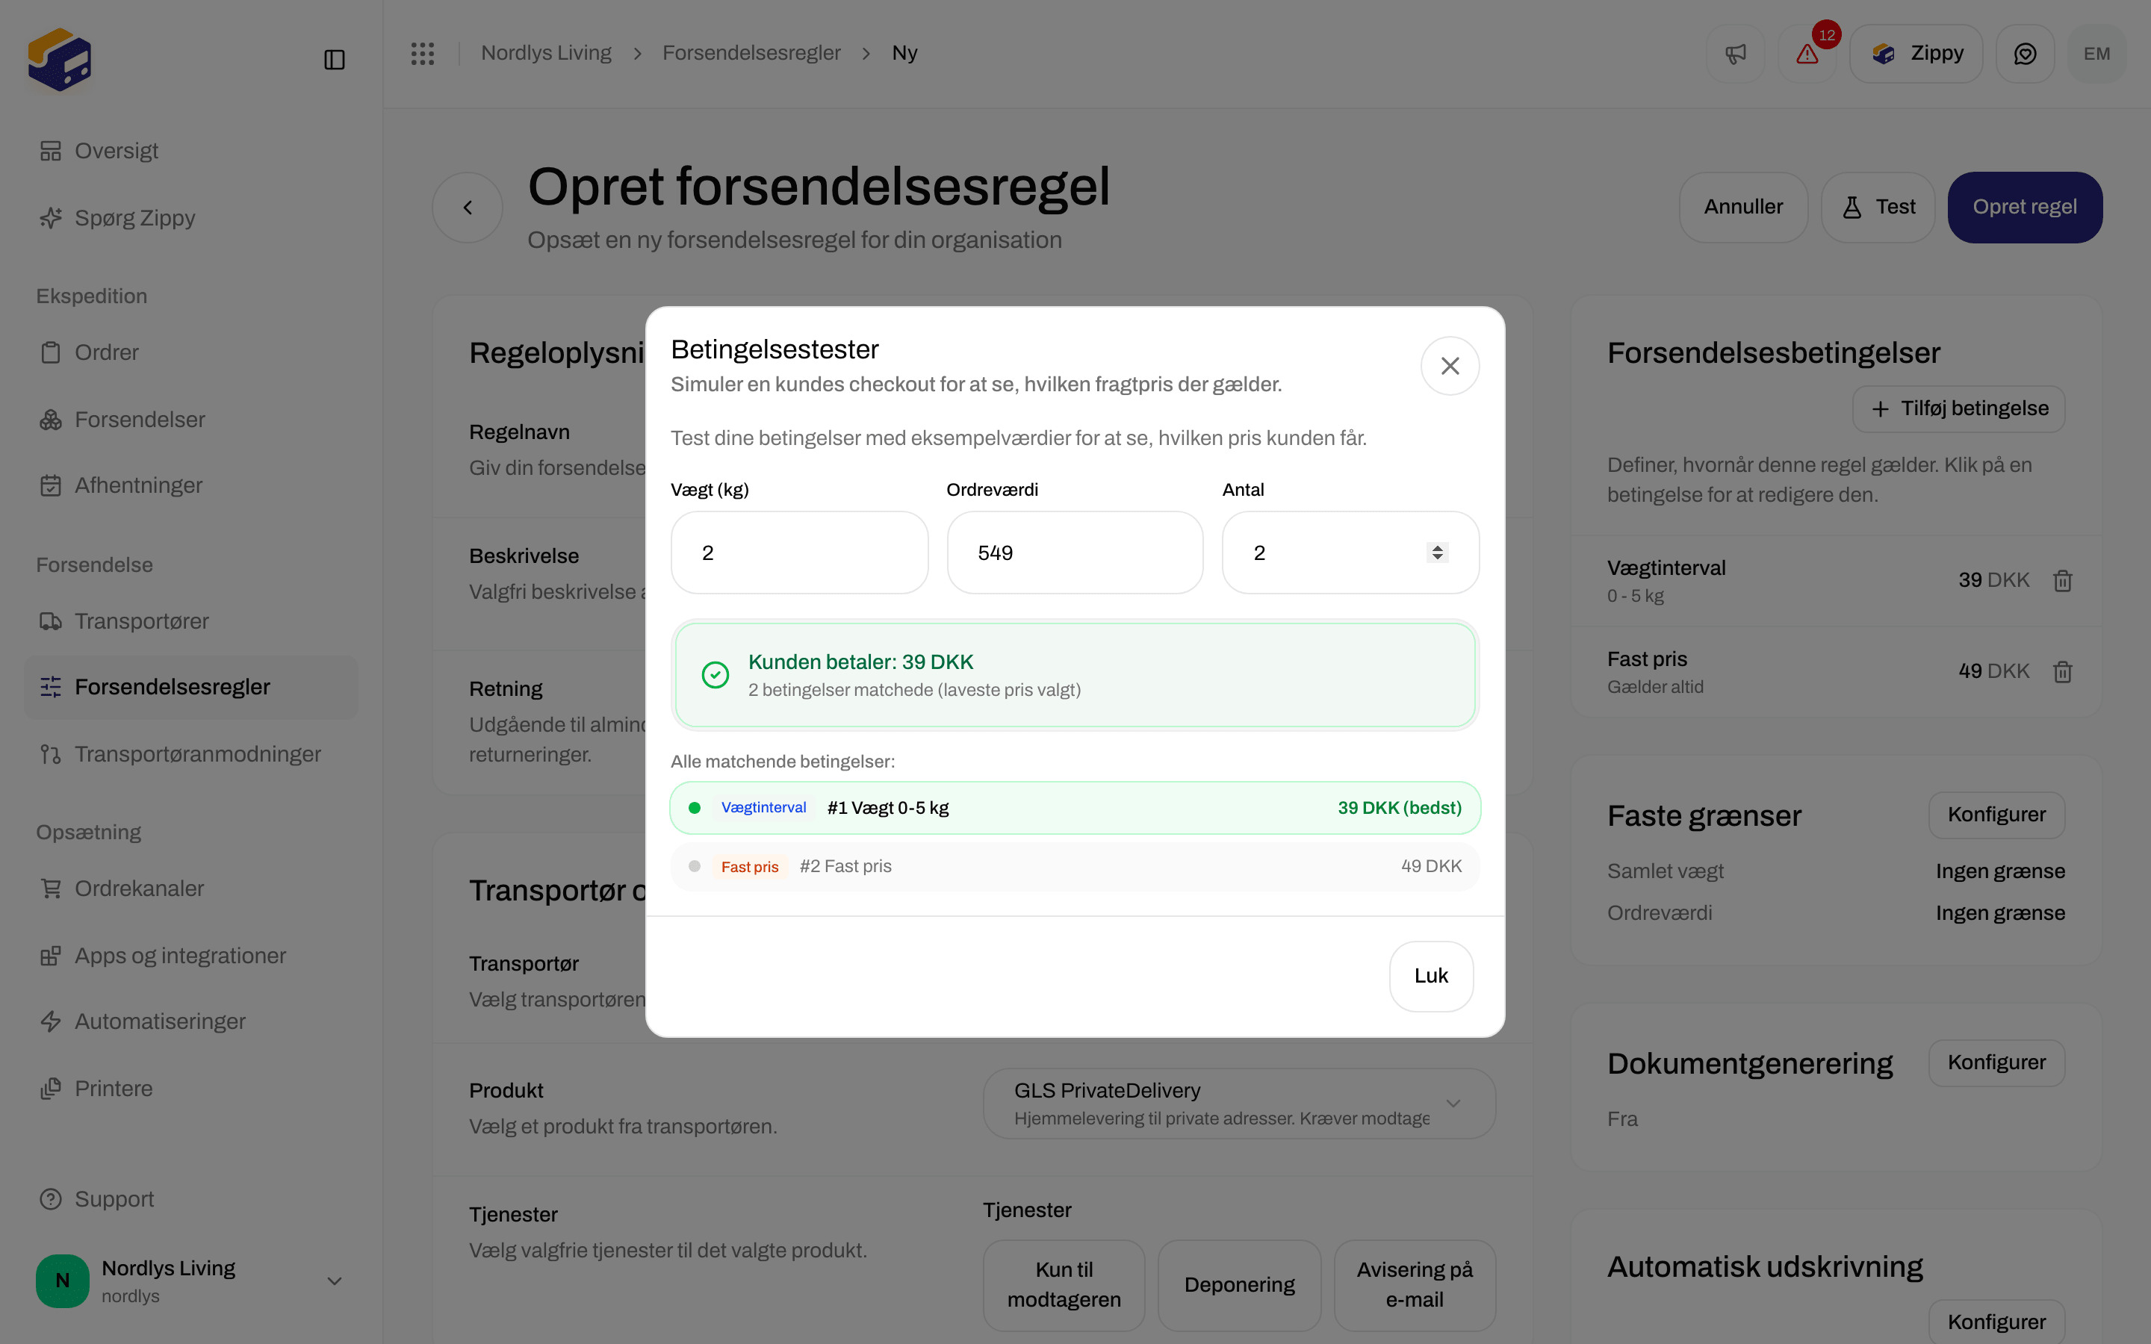Click Konfigurer for Dokumentgenerering

click(1996, 1063)
